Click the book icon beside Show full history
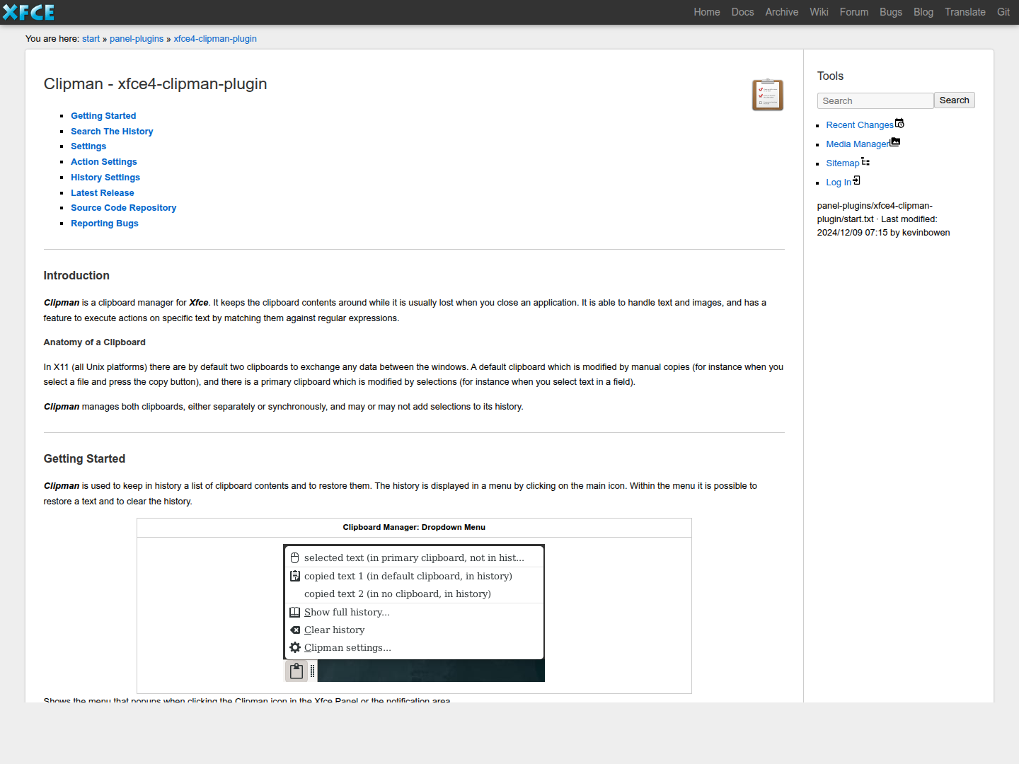 pyautogui.click(x=295, y=612)
